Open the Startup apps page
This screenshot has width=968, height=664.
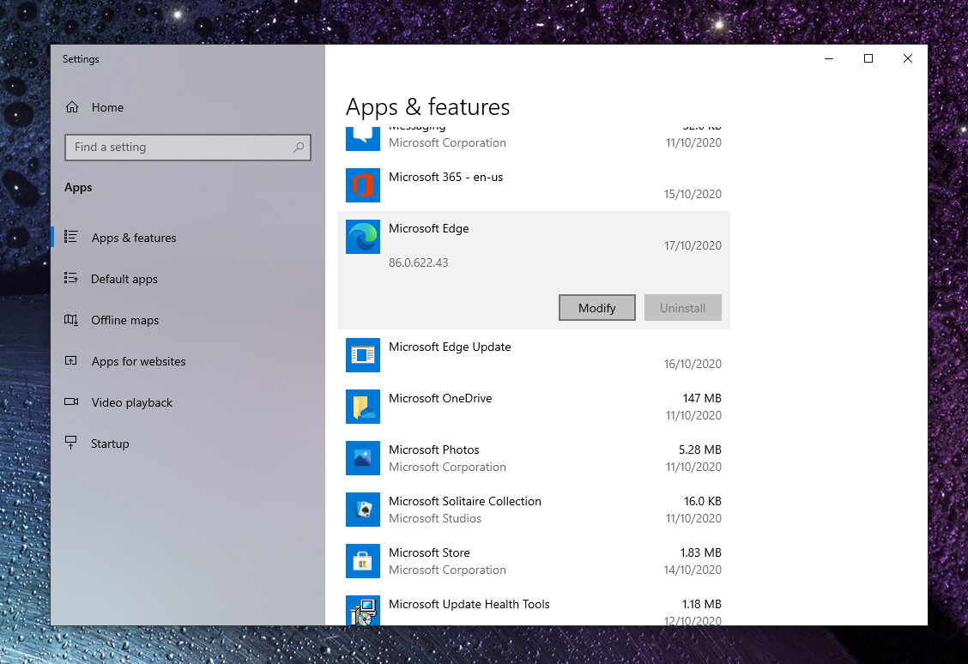[x=110, y=444]
